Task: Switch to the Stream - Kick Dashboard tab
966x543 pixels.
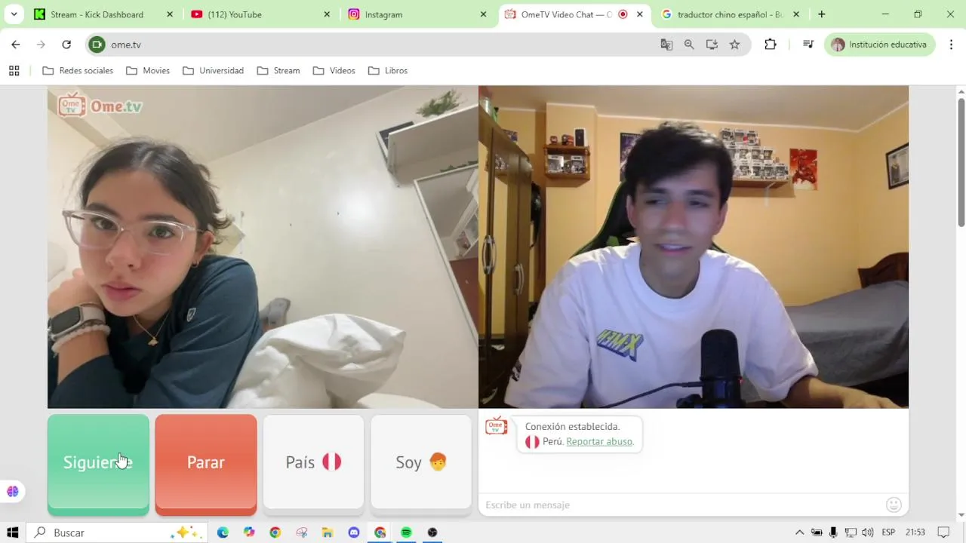Action: 97,14
